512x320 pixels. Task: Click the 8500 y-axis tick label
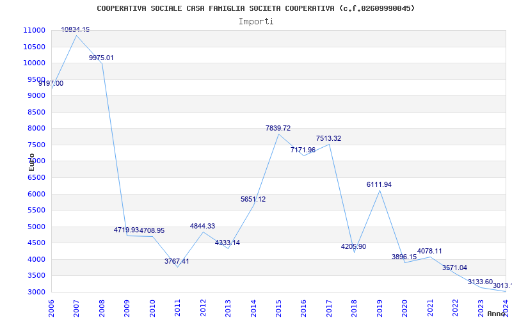tap(36, 112)
